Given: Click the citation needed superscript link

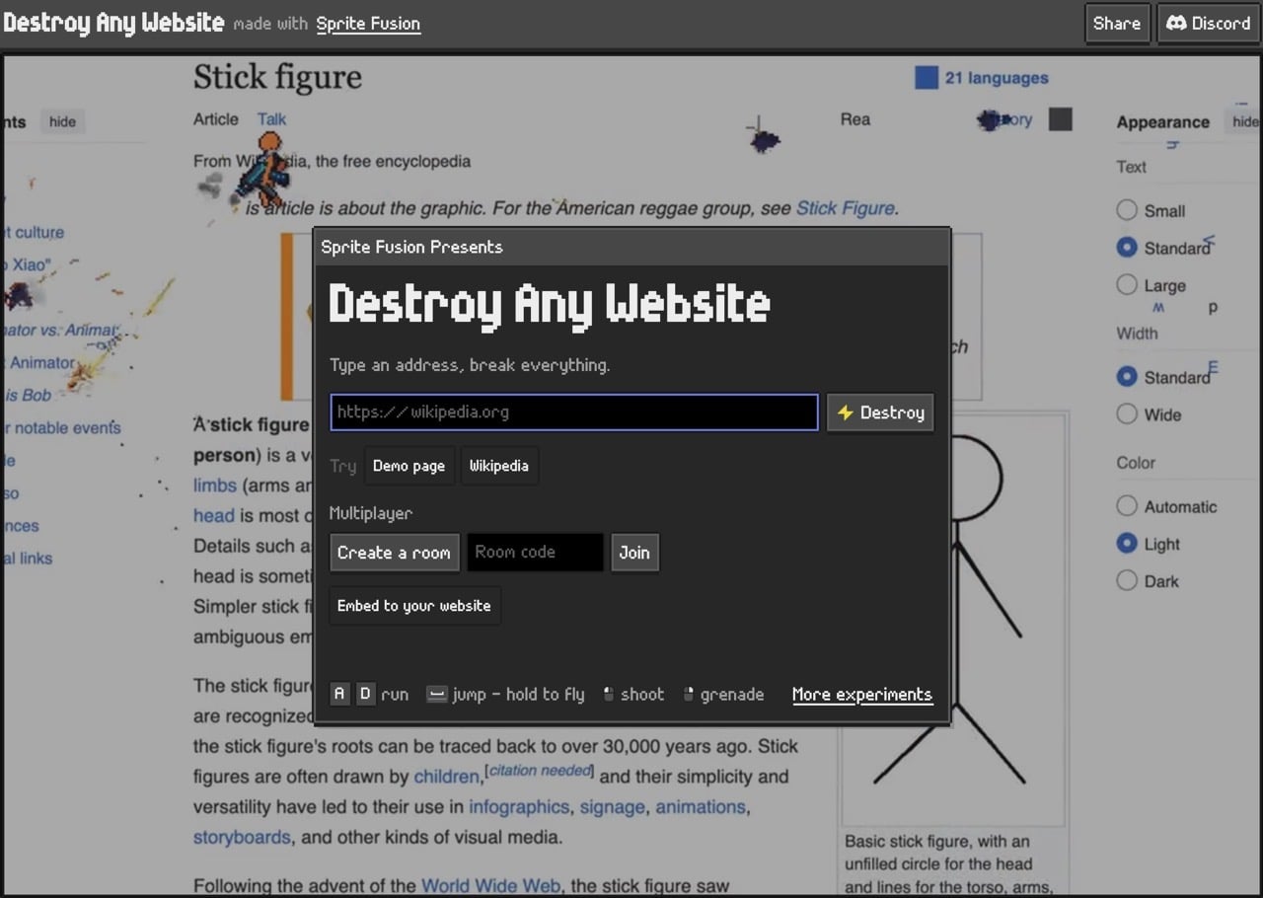Looking at the screenshot, I should point(540,771).
